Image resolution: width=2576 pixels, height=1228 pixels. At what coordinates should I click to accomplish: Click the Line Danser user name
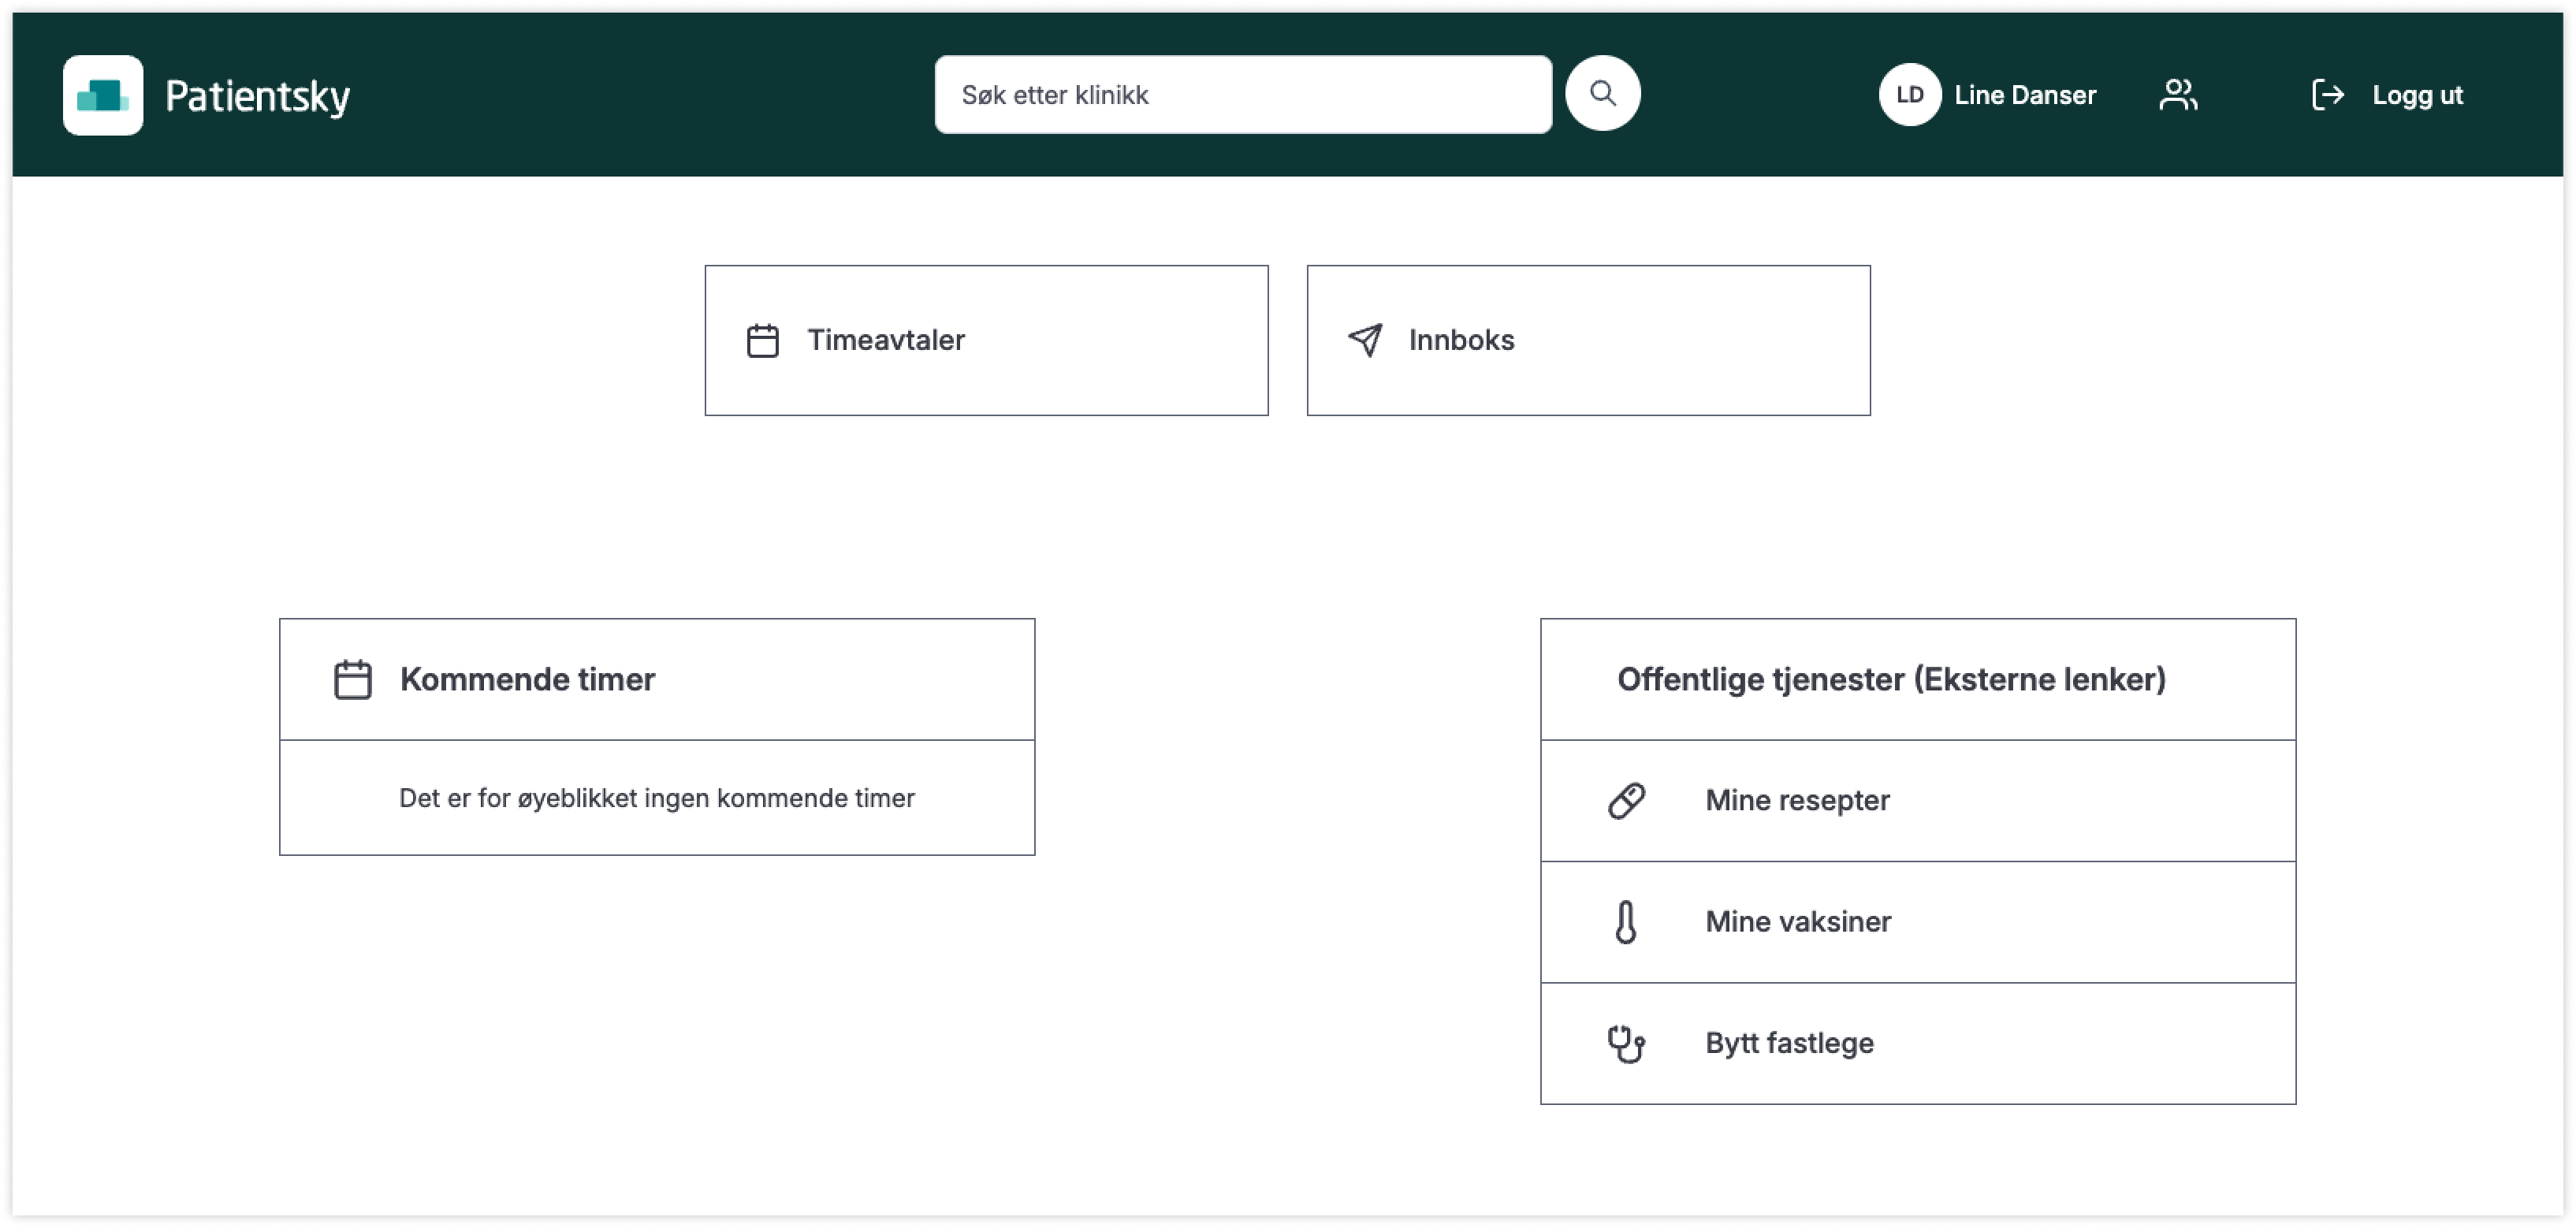[2025, 95]
